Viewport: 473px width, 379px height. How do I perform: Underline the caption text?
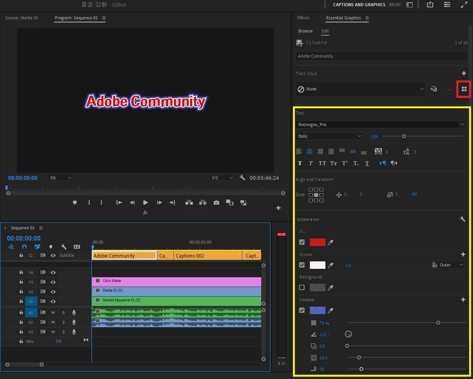[367, 163]
